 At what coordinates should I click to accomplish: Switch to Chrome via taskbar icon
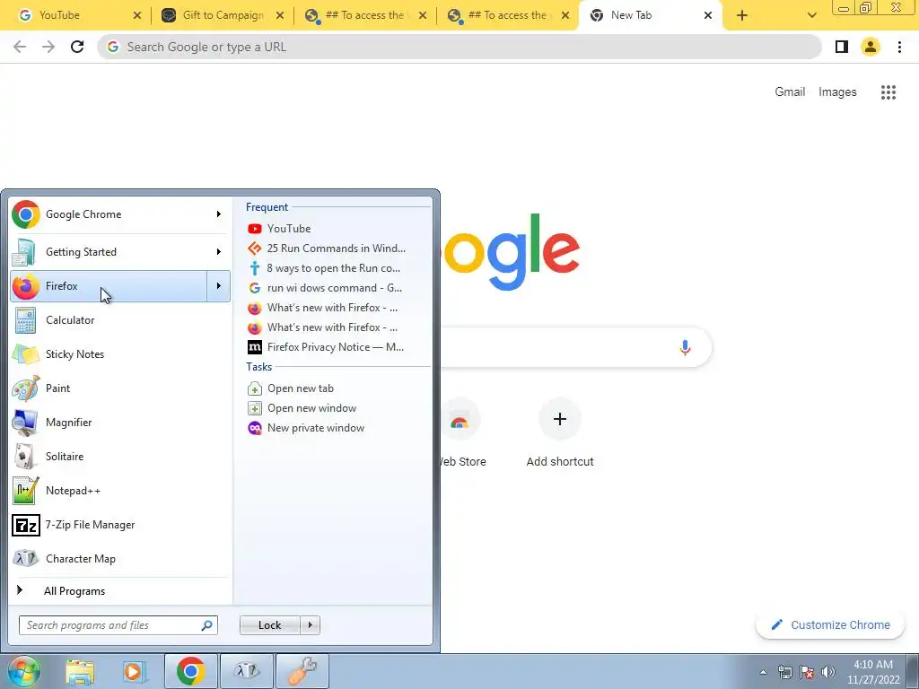pyautogui.click(x=191, y=671)
